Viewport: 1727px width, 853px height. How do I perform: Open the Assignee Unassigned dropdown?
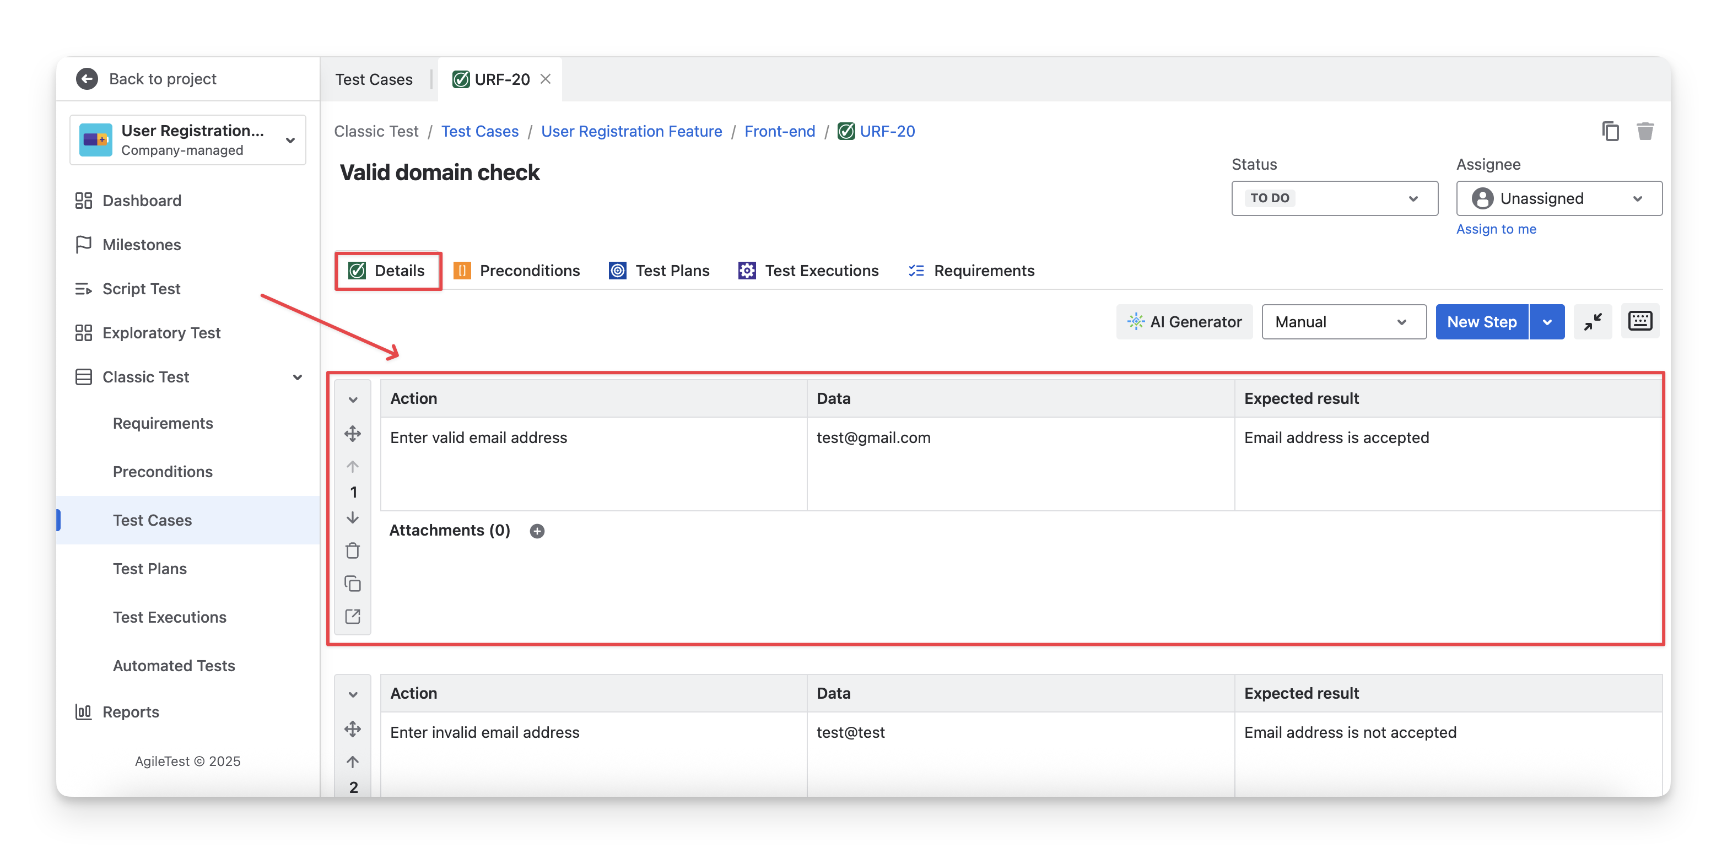pyautogui.click(x=1558, y=198)
